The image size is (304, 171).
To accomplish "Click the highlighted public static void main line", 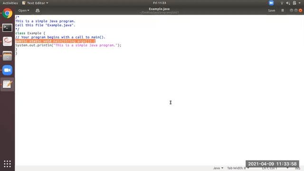I will point(55,41).
